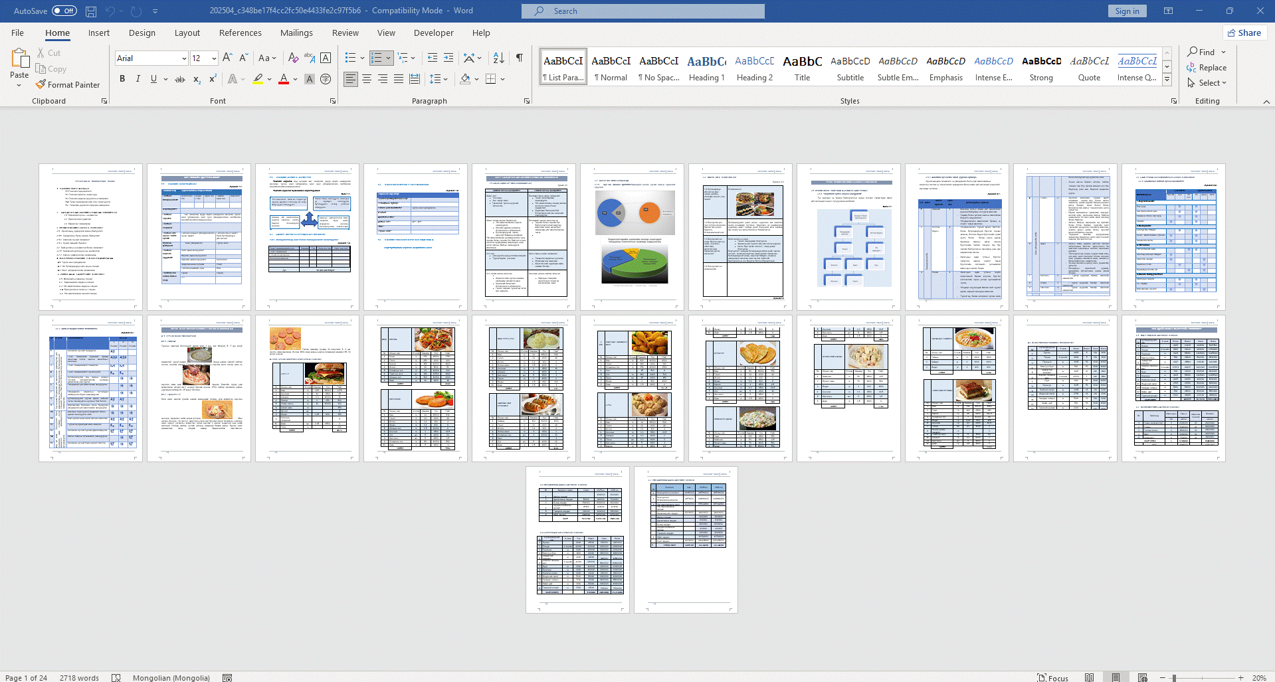Click the Format Painter icon
This screenshot has width=1275, height=682.
pyautogui.click(x=41, y=85)
